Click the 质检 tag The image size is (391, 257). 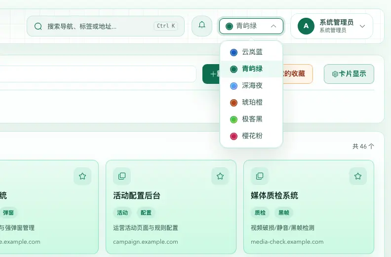click(x=260, y=213)
